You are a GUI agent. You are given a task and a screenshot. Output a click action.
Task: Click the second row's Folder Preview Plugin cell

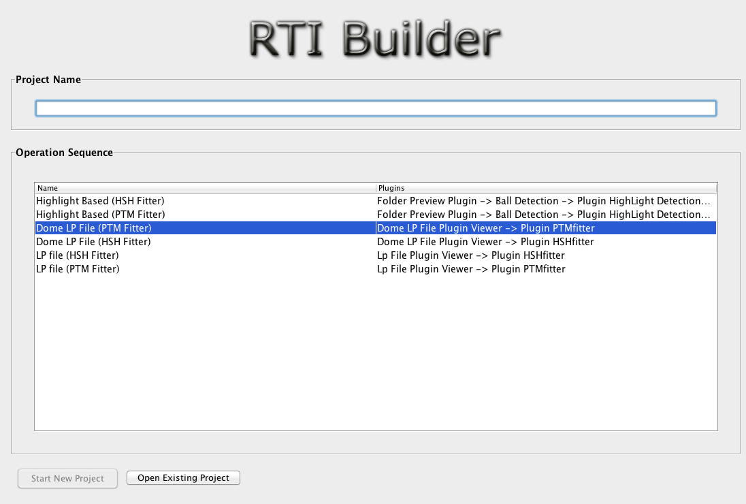543,215
